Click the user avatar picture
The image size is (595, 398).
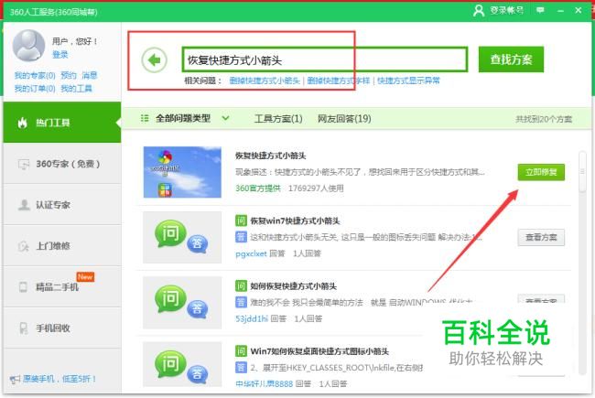[29, 46]
